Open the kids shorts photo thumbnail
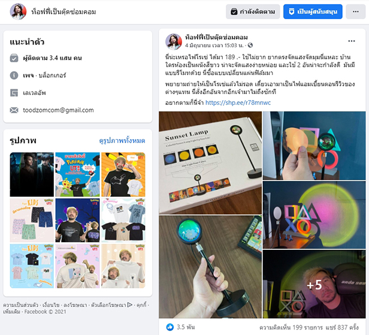The height and width of the screenshot is (335, 369). tap(32, 220)
